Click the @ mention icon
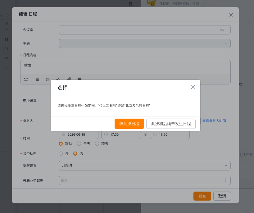Screen dimensions: 254x213 coord(48,79)
